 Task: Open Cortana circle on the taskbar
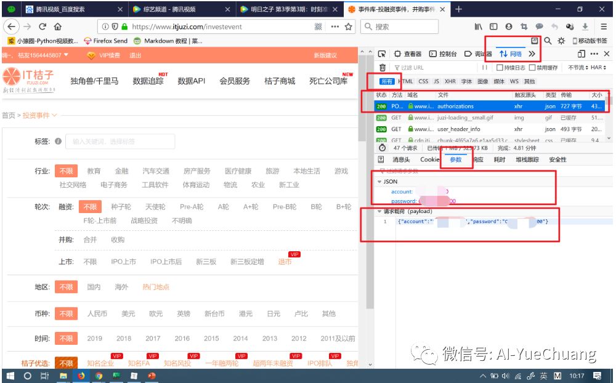[x=27, y=376]
